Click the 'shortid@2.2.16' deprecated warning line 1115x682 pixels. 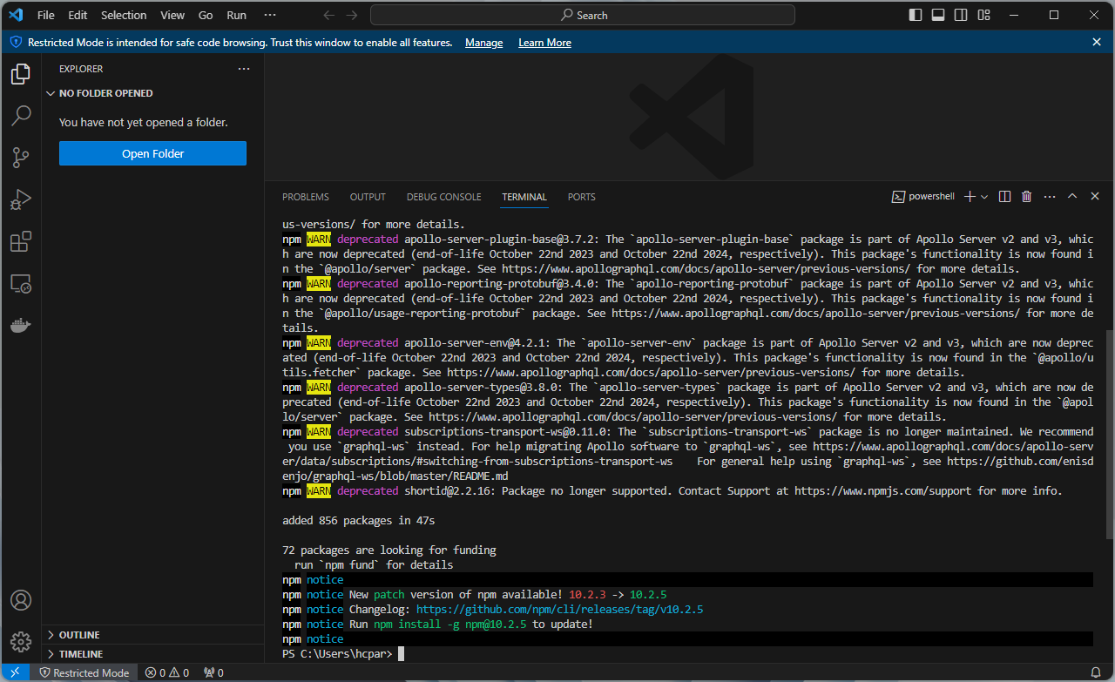(x=672, y=491)
